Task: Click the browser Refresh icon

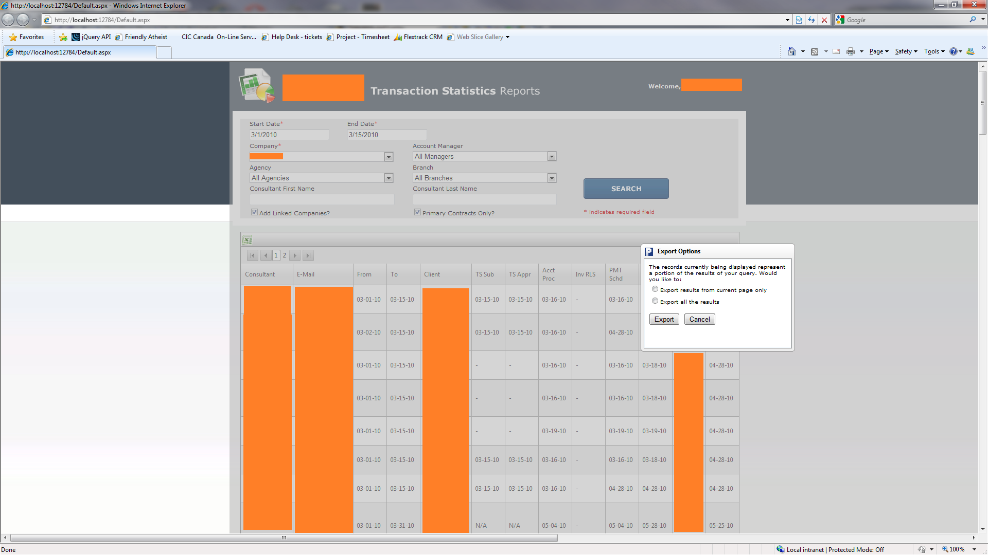Action: point(811,20)
